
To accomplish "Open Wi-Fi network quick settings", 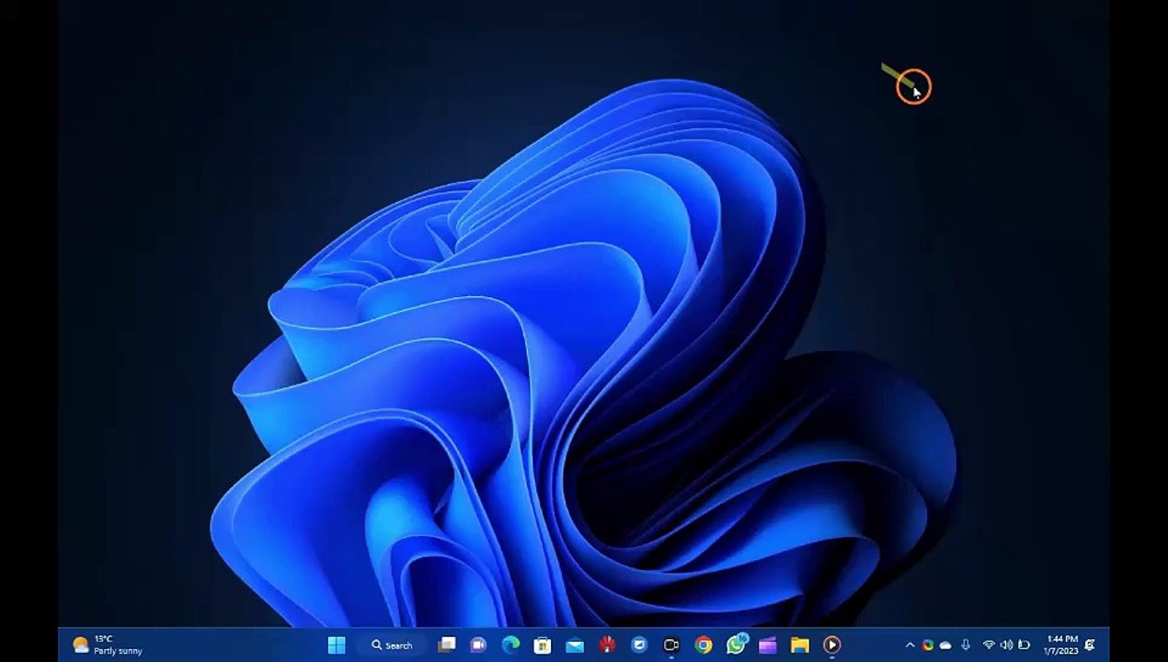I will point(989,645).
